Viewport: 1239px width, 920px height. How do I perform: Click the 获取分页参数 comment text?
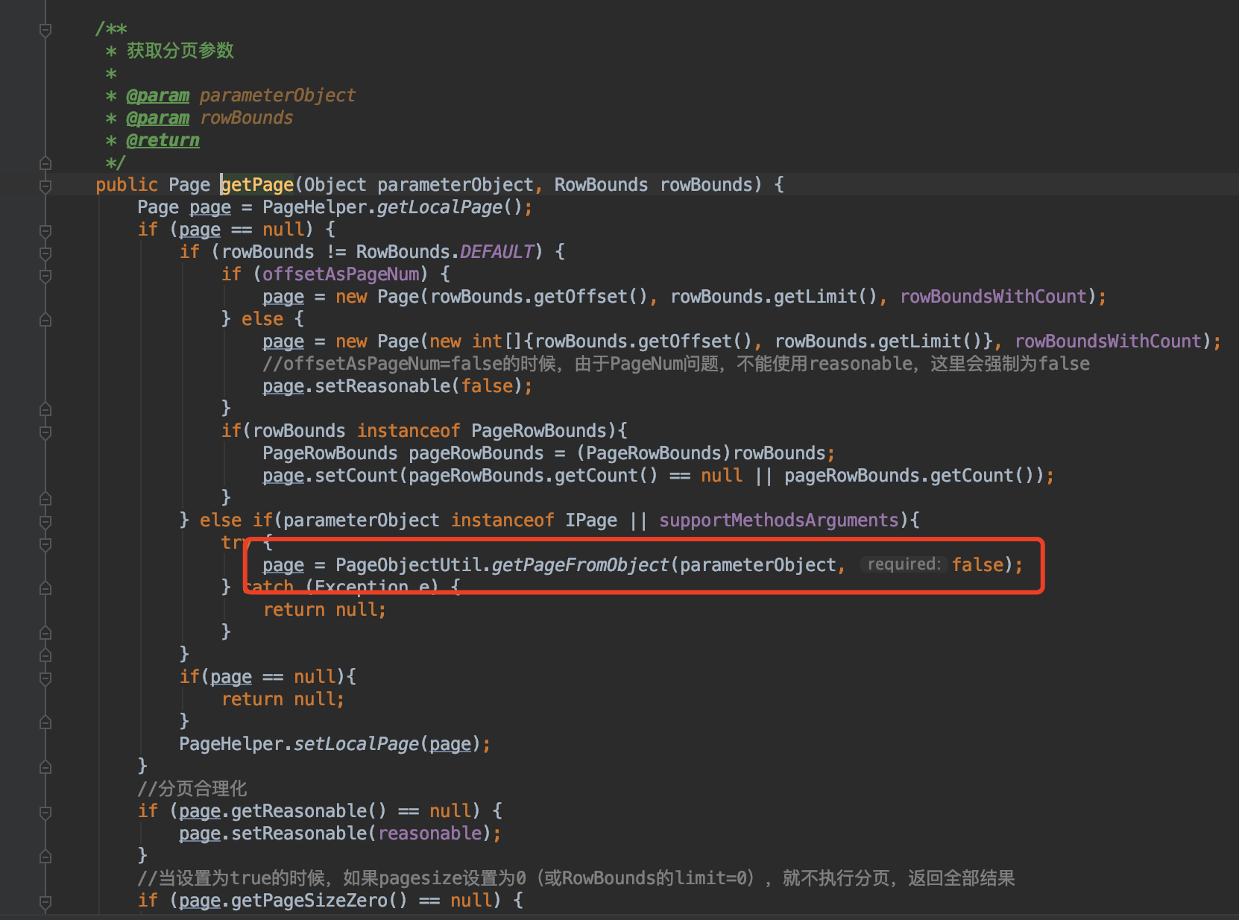tap(180, 51)
